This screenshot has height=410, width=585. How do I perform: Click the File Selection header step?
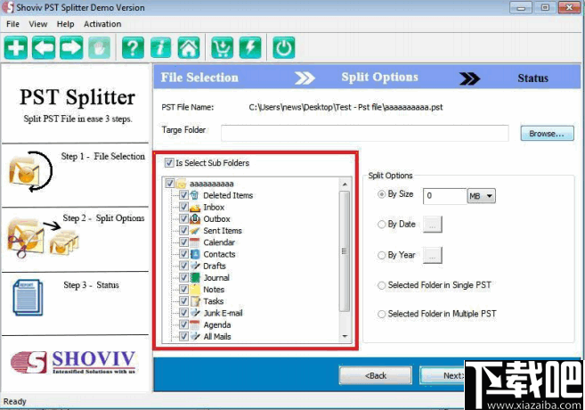pyautogui.click(x=199, y=78)
